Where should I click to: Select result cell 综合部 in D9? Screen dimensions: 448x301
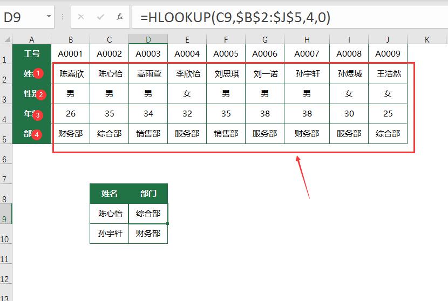(148, 214)
